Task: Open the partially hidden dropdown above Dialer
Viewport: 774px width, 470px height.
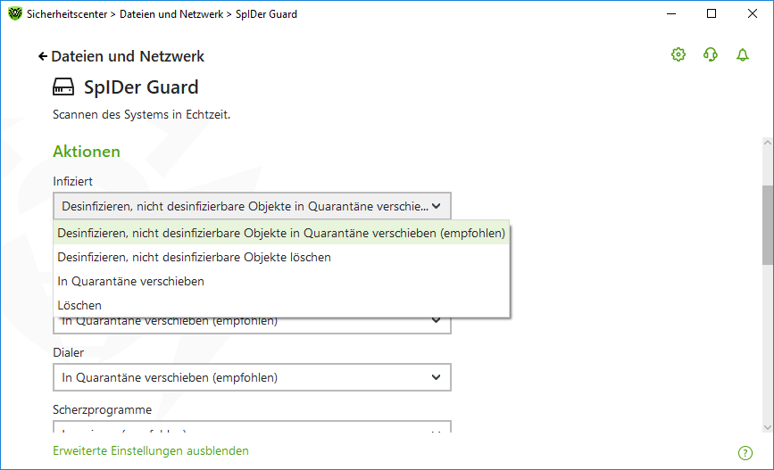Action: (x=252, y=326)
